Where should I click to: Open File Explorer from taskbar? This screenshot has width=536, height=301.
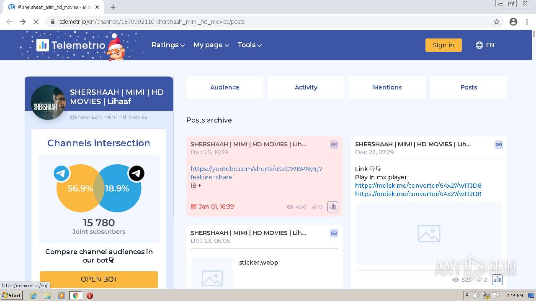(x=47, y=296)
